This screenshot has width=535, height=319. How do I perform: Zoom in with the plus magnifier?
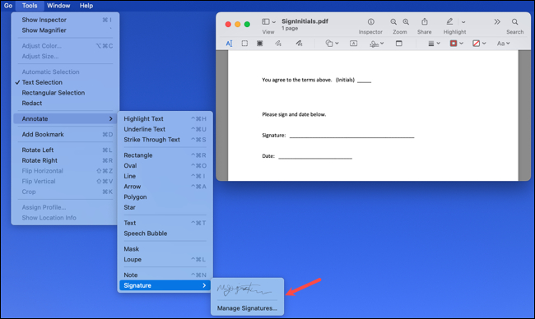[x=406, y=22]
